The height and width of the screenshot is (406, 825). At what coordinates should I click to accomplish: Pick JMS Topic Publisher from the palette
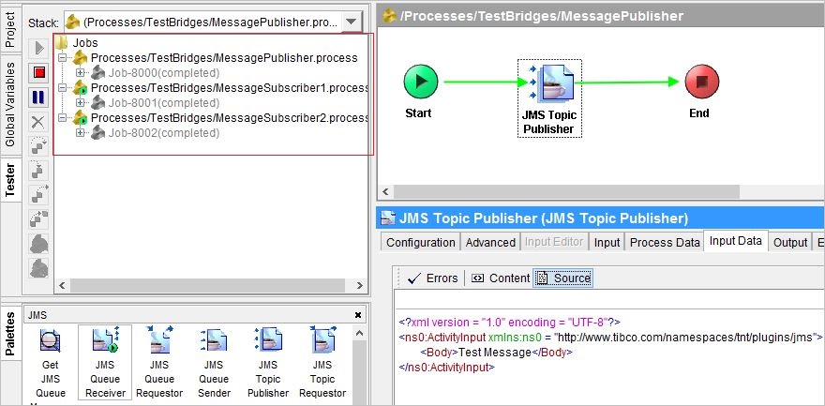[x=268, y=339]
